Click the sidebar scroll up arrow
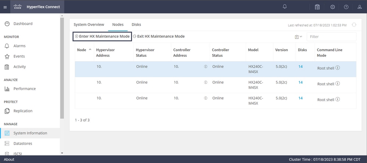 pos(62,16)
